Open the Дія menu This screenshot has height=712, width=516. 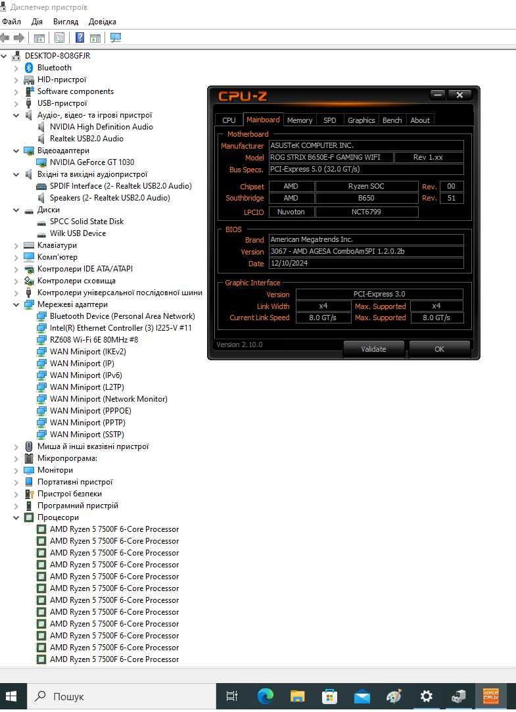tap(37, 21)
